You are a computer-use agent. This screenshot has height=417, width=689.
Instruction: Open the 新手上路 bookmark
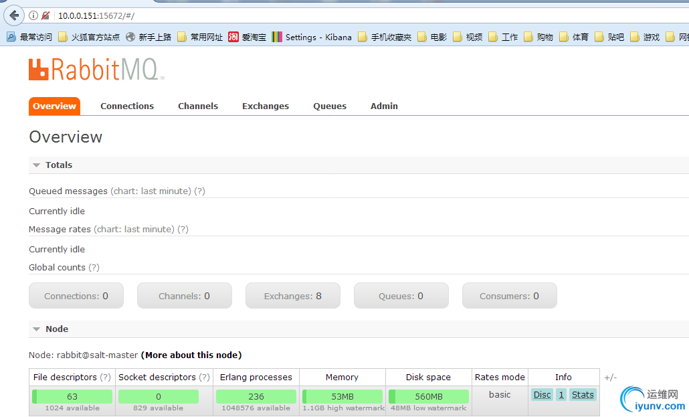[149, 37]
